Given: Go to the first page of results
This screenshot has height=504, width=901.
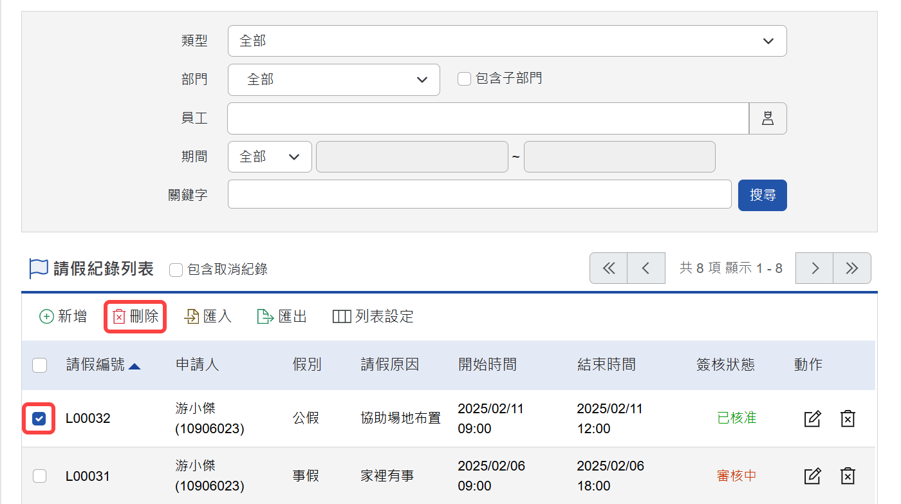Looking at the screenshot, I should (608, 268).
